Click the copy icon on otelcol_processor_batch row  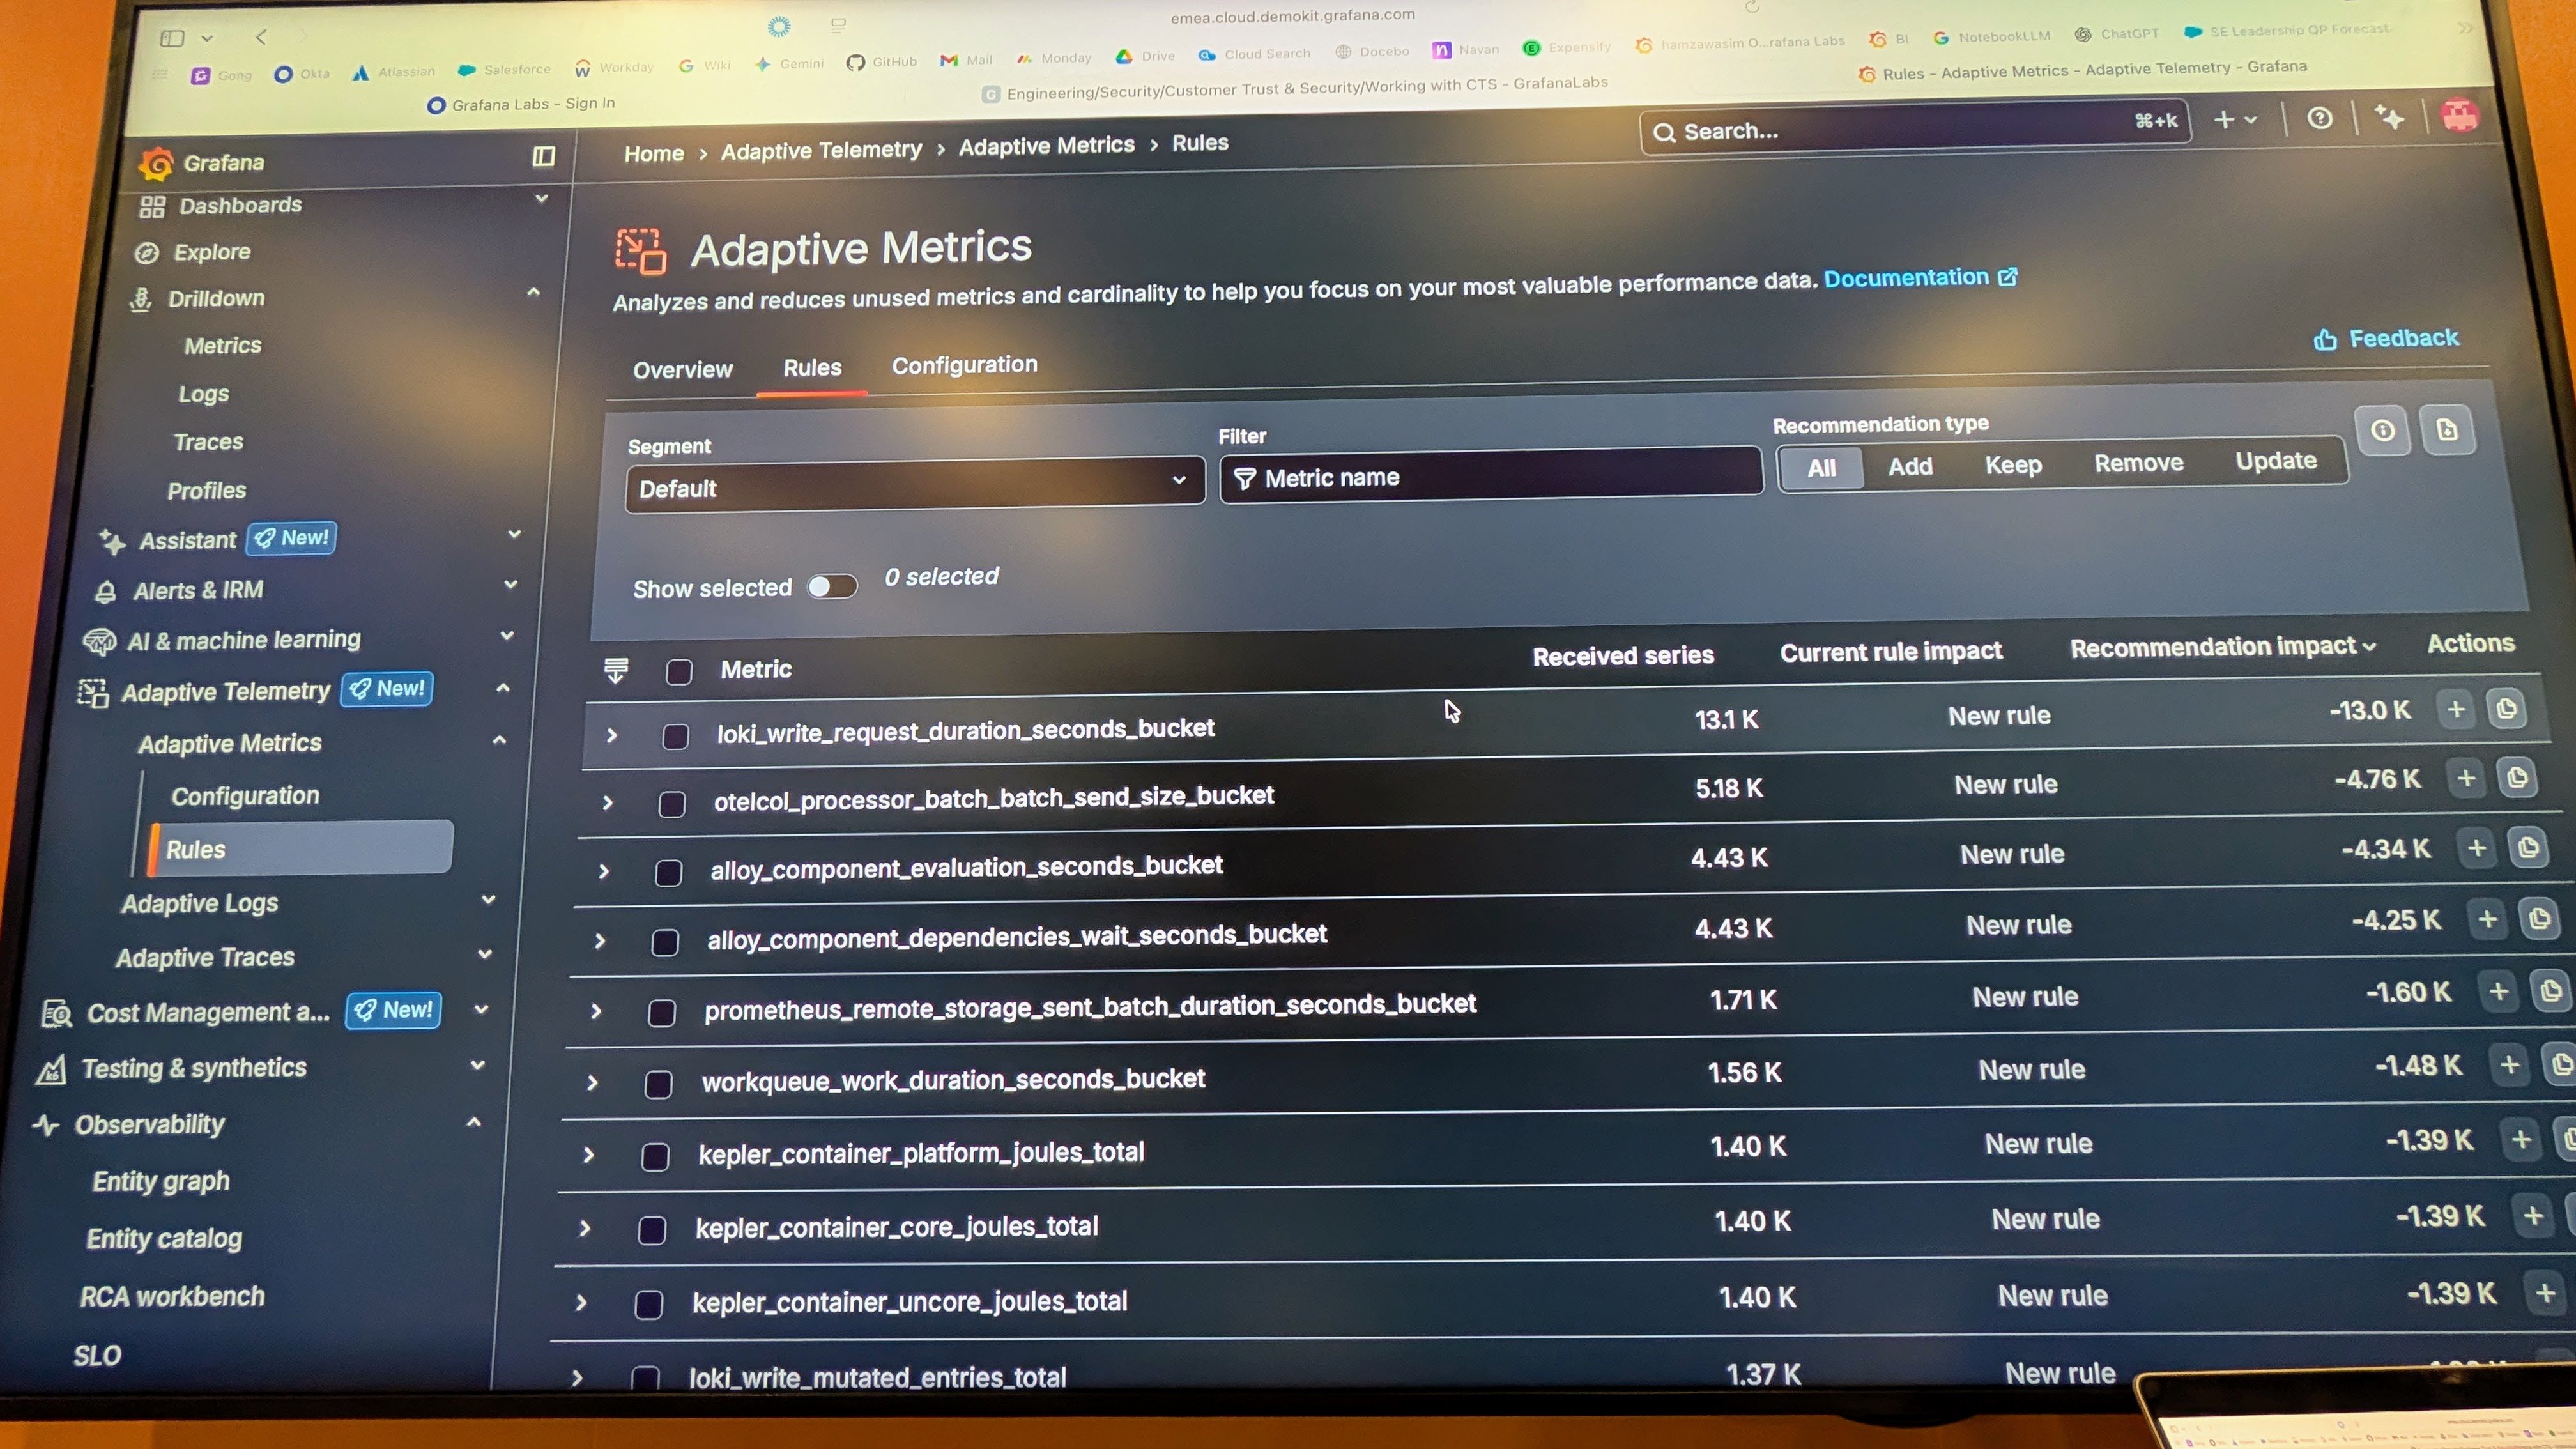pos(2517,777)
